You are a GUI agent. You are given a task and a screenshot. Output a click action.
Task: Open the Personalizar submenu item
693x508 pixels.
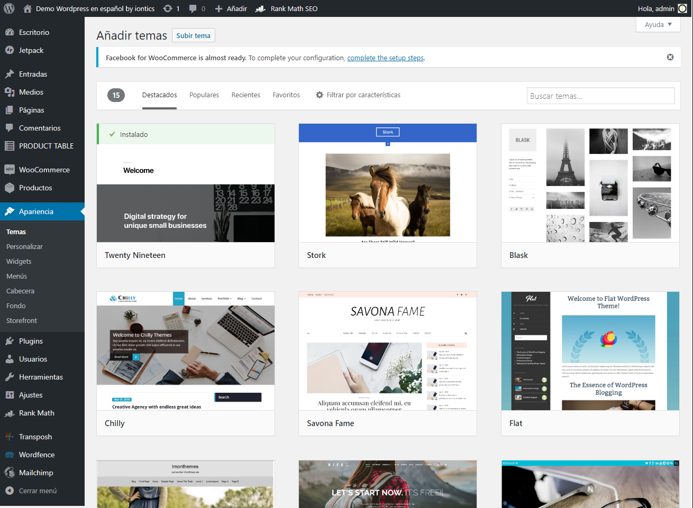pyautogui.click(x=25, y=247)
